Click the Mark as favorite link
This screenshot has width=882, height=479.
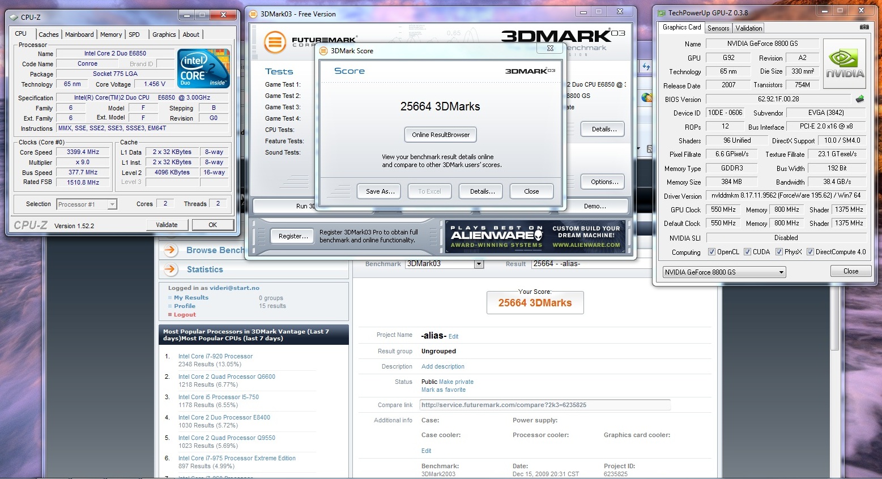[444, 390]
